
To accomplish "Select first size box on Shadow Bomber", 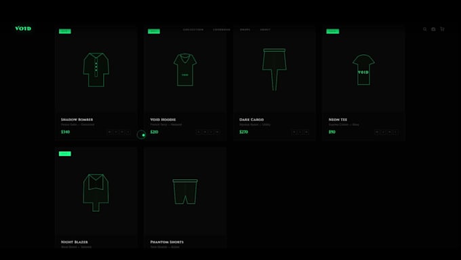I will (x=110, y=132).
